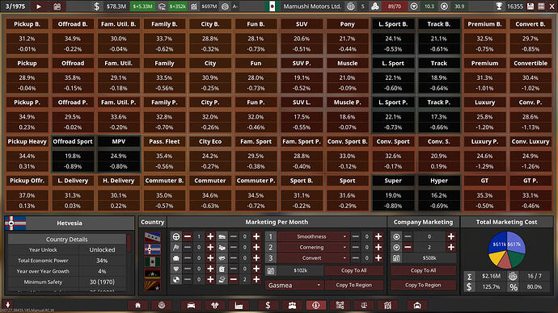Click the green $+5.33M income value

[x=142, y=6]
